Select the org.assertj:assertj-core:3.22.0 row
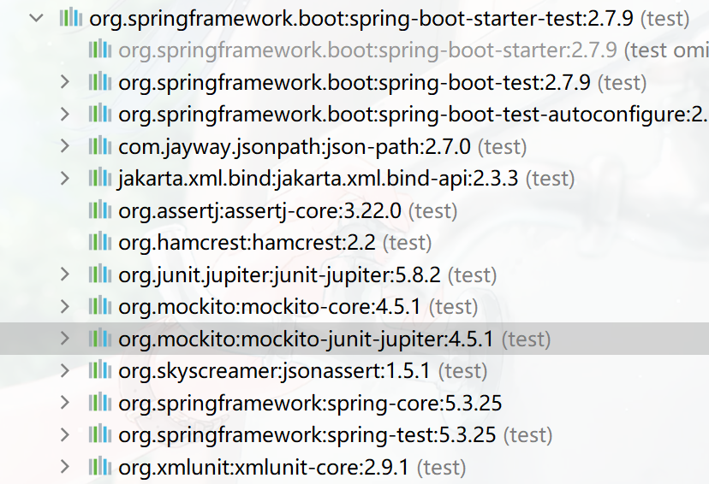 (x=354, y=211)
